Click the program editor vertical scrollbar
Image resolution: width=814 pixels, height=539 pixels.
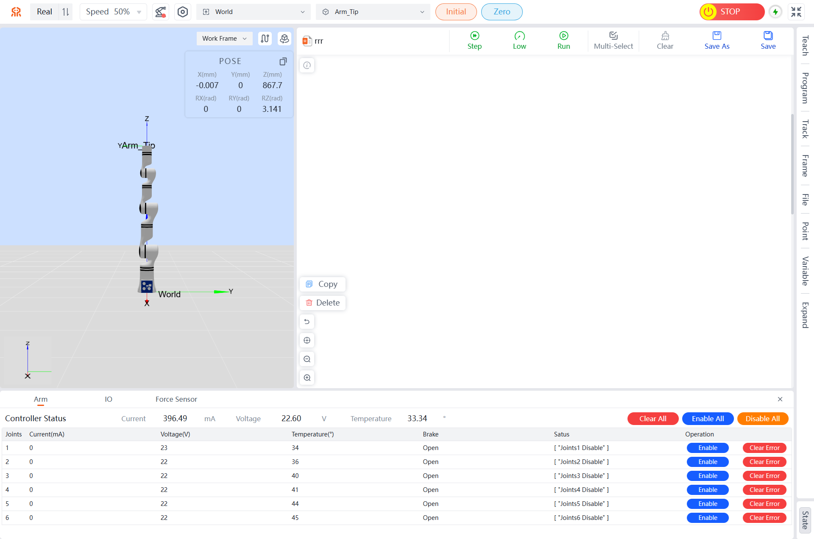point(792,164)
